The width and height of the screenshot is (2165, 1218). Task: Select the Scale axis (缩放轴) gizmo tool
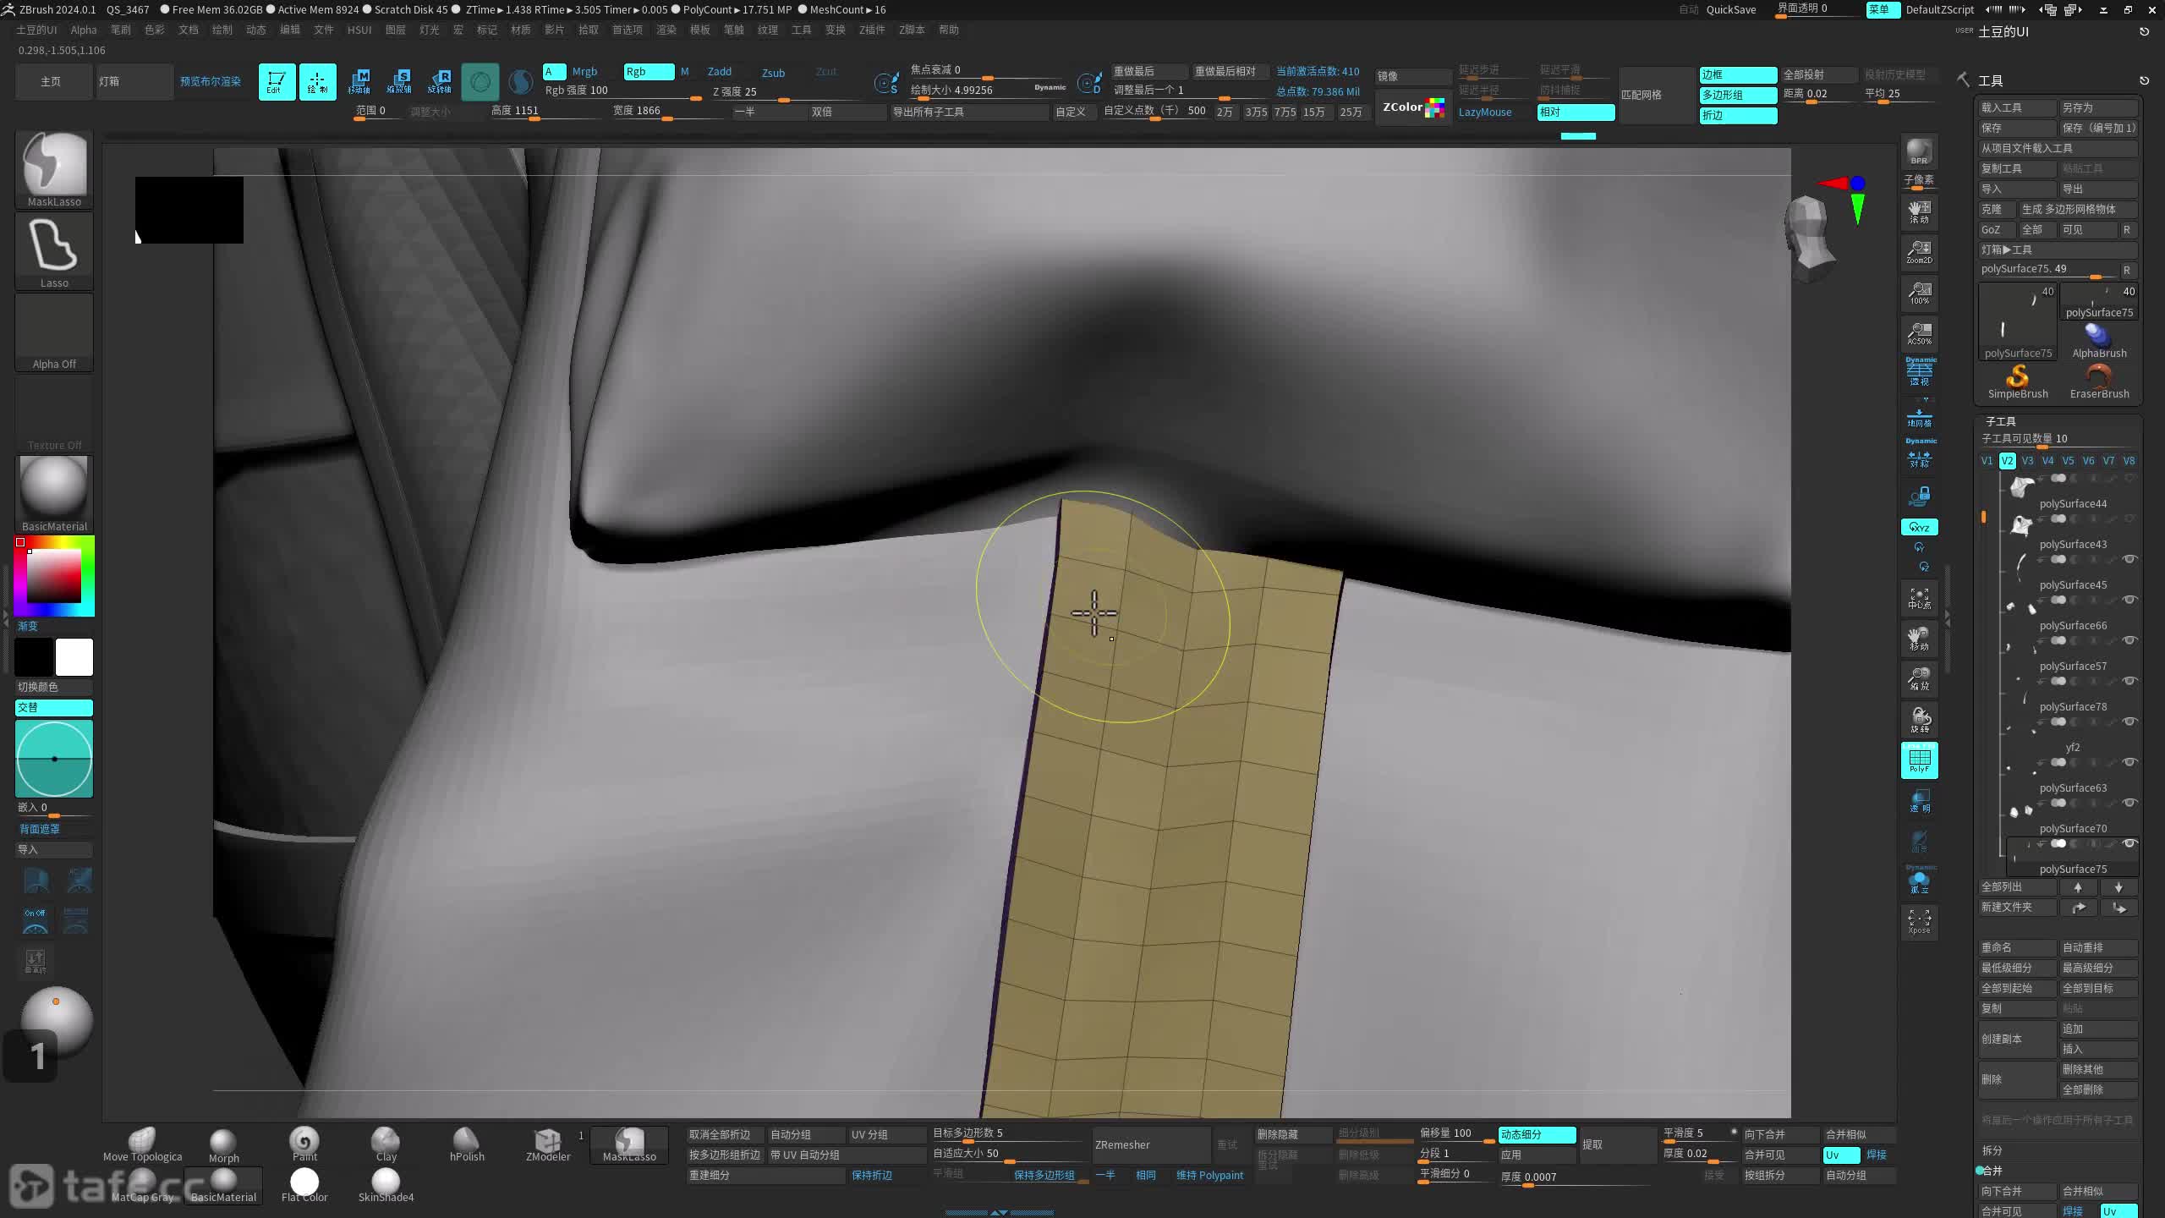coord(399,82)
